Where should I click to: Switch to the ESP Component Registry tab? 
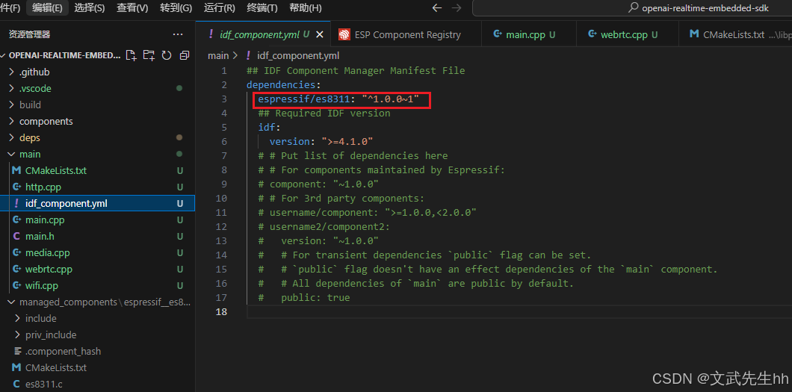[x=405, y=35]
